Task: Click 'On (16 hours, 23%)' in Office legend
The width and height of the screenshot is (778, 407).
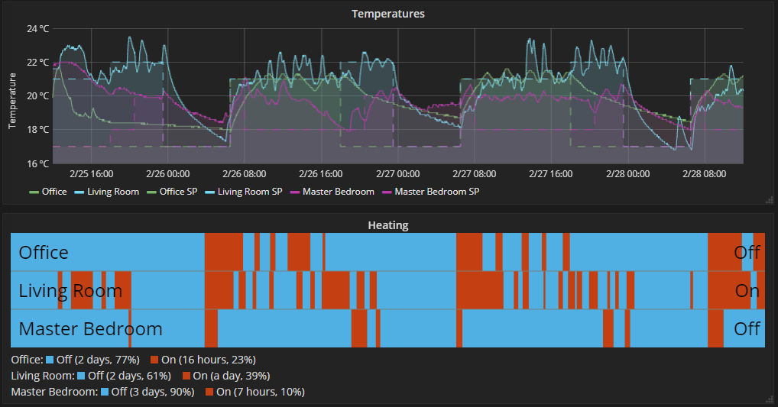Action: pos(209,360)
